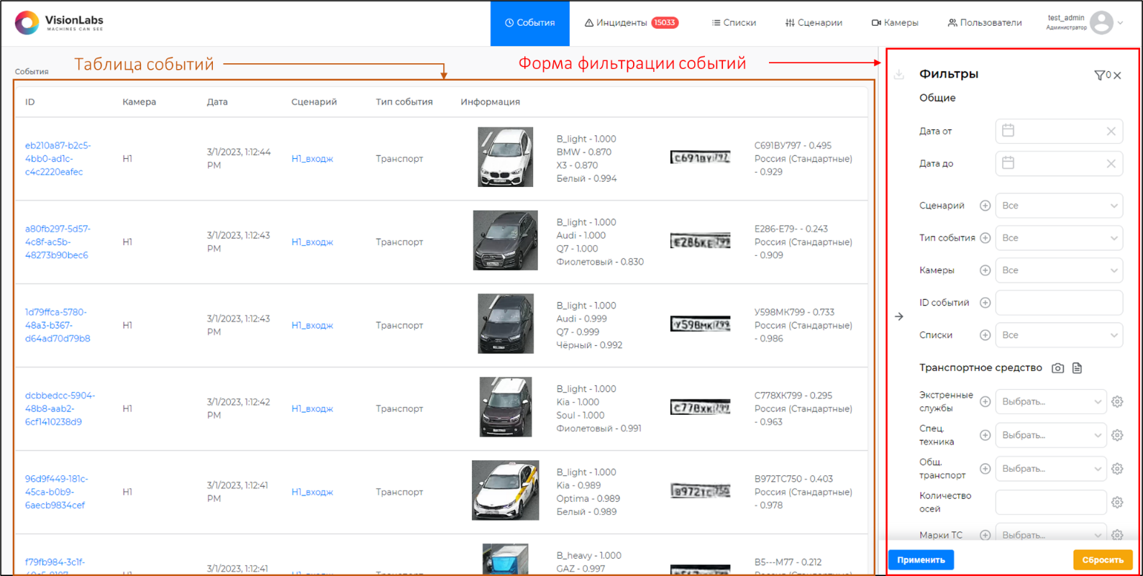Open gear settings for Экстренные службы
The image size is (1143, 576).
(x=1117, y=402)
